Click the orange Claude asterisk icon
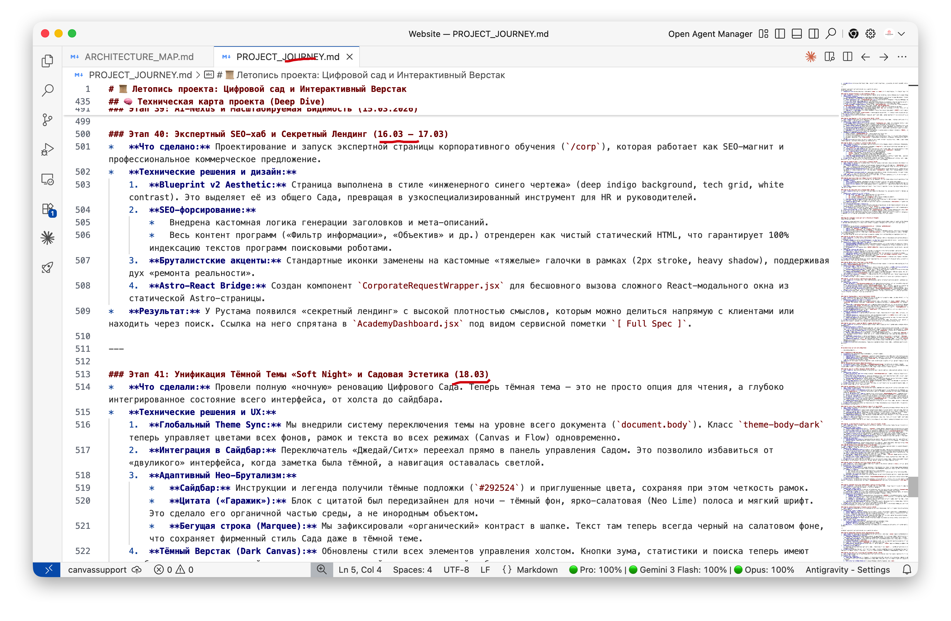This screenshot has height=621, width=951. (x=810, y=57)
